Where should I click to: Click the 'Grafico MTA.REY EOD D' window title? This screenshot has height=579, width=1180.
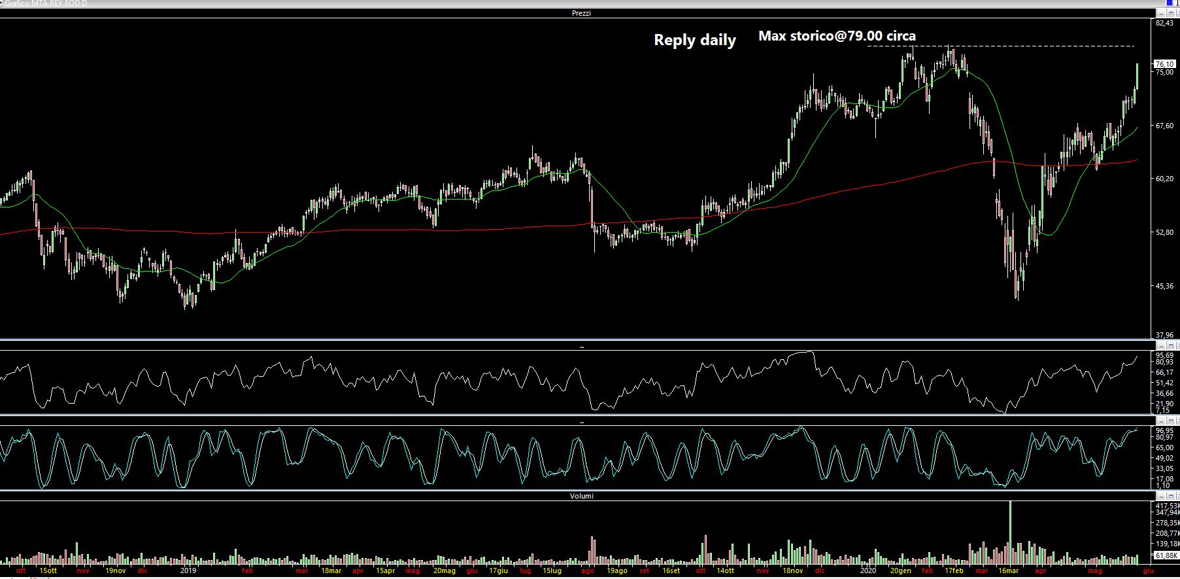[x=46, y=3]
